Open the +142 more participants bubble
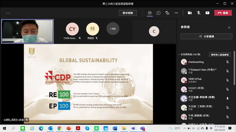The height and width of the screenshot is (132, 236). click(113, 28)
